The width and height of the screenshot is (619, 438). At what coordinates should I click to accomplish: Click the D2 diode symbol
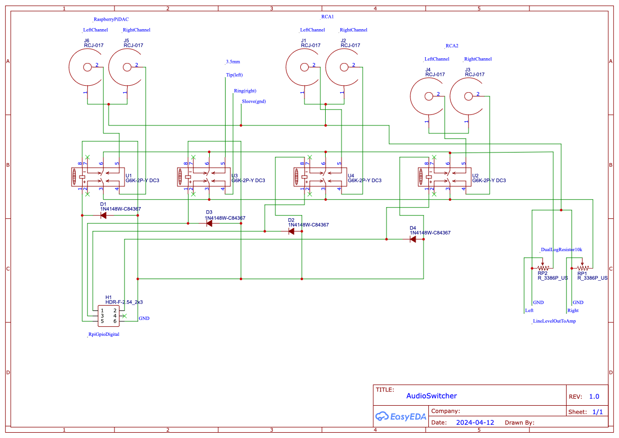pos(291,231)
